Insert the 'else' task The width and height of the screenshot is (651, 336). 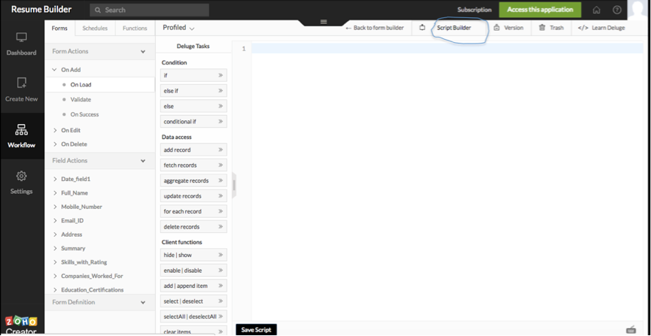(193, 106)
